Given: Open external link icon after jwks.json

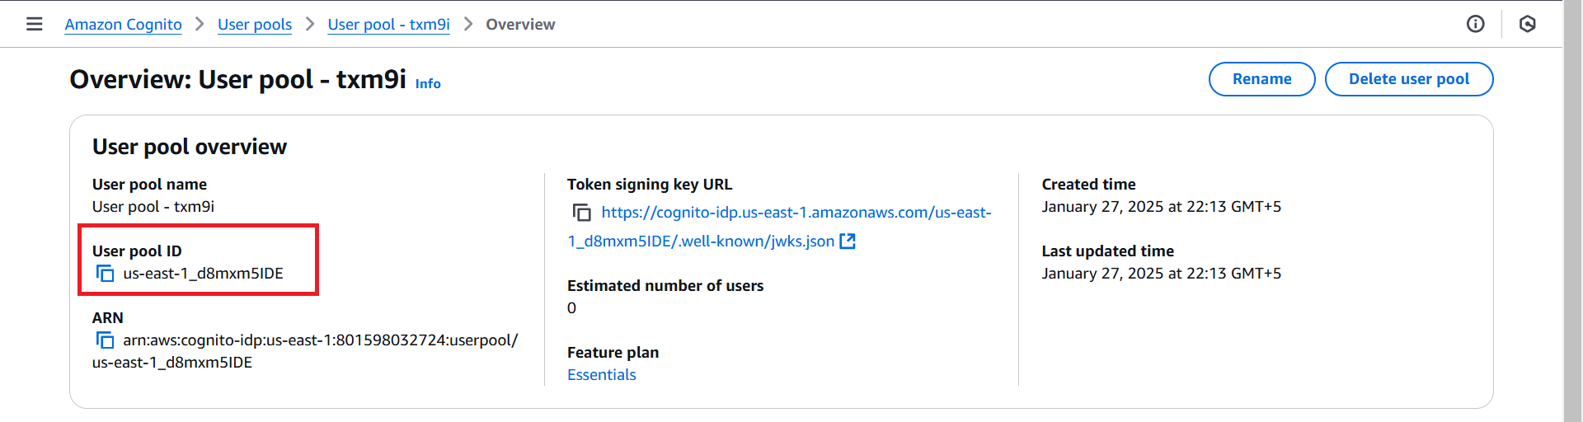Looking at the screenshot, I should [x=848, y=241].
